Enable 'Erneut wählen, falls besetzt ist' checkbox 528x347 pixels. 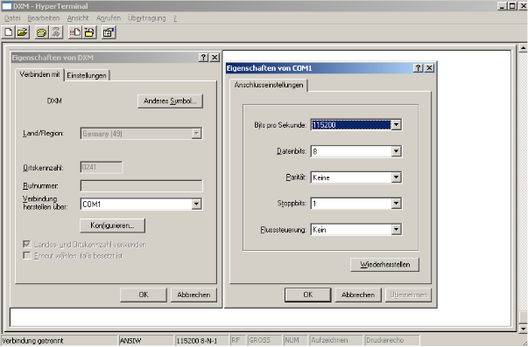pyautogui.click(x=27, y=255)
